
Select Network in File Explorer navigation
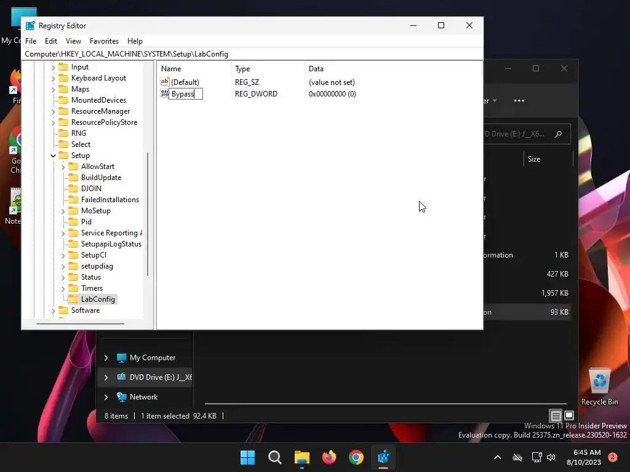143,397
